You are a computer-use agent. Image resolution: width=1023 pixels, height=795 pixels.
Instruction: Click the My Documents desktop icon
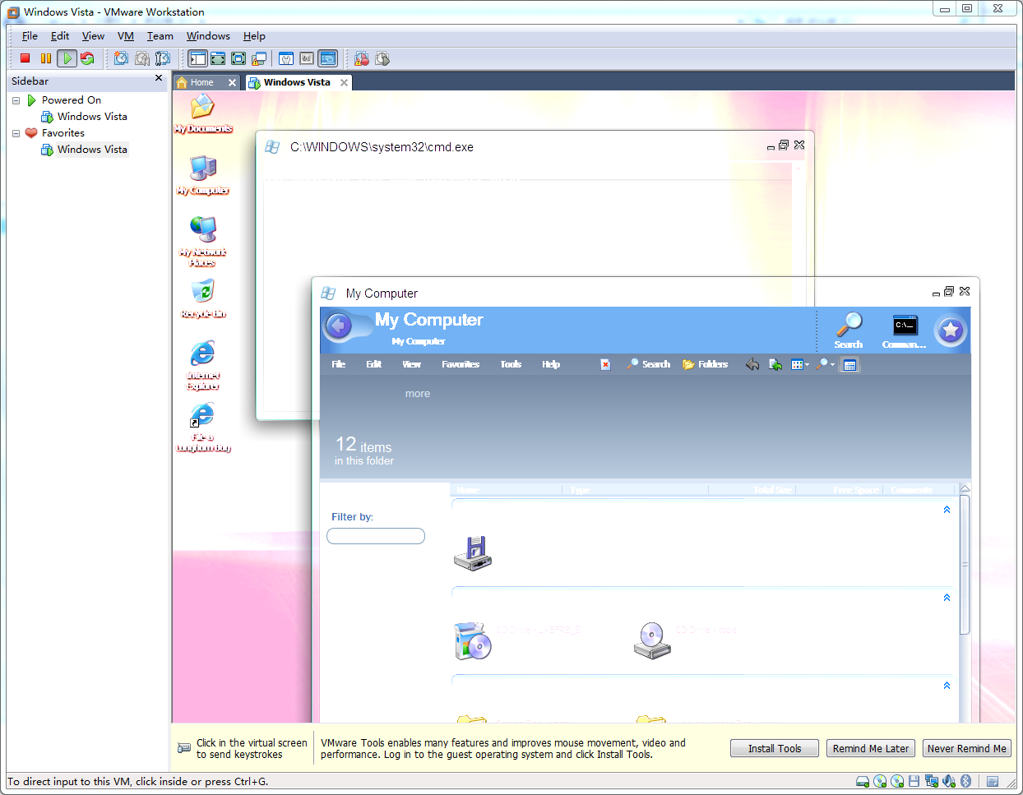203,113
